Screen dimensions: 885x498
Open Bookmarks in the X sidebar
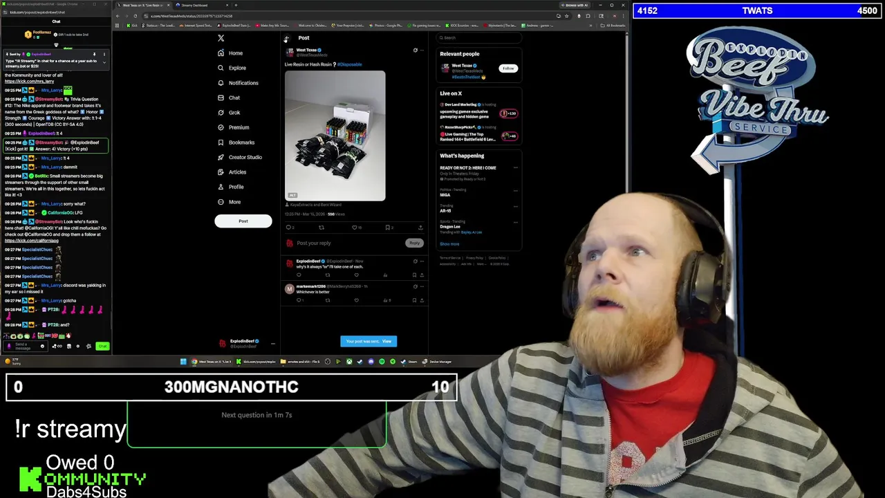(x=236, y=142)
